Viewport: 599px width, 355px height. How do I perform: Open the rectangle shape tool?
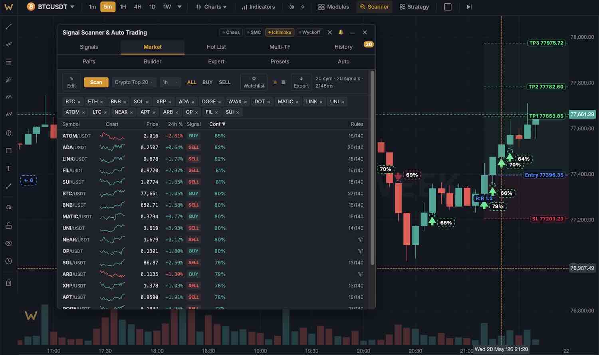click(x=8, y=151)
